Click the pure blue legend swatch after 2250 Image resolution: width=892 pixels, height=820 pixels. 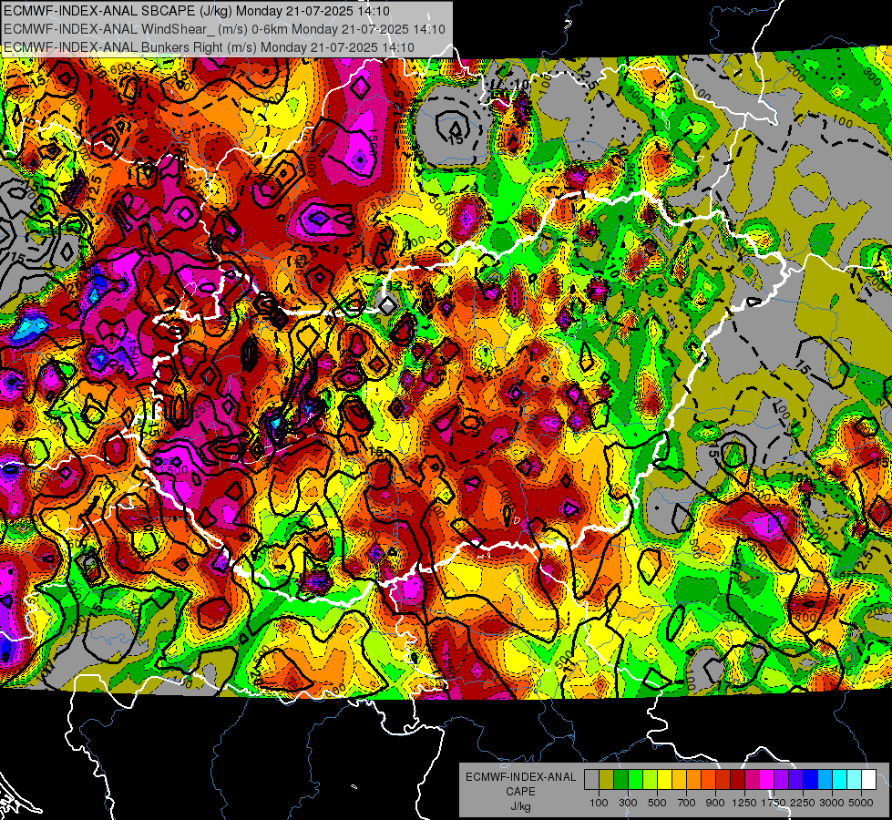811,779
